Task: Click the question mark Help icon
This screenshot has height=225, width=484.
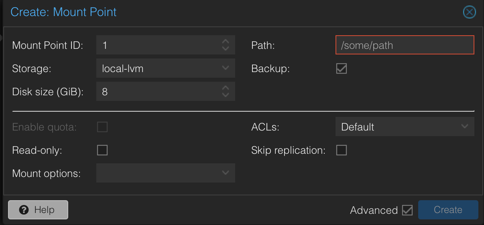Action: (24, 210)
